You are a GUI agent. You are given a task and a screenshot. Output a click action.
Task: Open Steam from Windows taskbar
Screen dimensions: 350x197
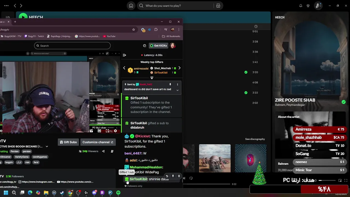coord(62,193)
